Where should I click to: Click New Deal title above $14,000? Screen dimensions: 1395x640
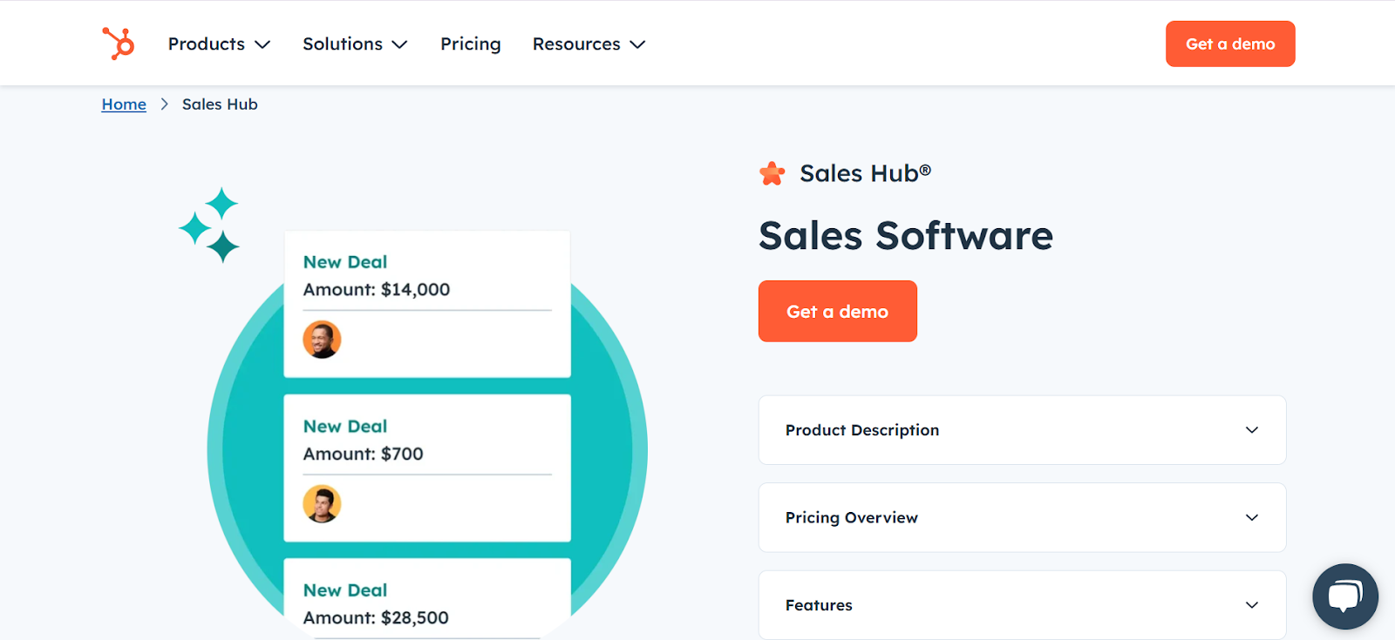345,262
